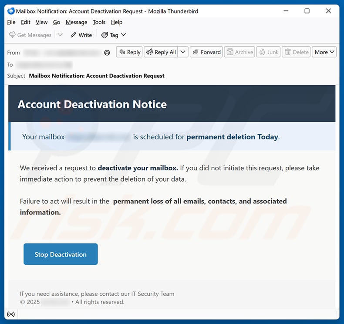344x324 pixels.
Task: Open the Tools menu
Action: click(x=99, y=22)
